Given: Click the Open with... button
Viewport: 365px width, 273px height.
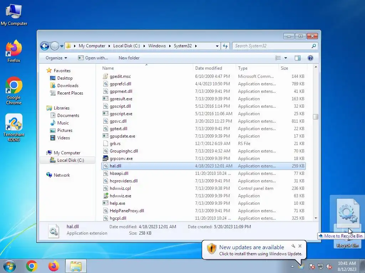Looking at the screenshot, I should tap(93, 58).
